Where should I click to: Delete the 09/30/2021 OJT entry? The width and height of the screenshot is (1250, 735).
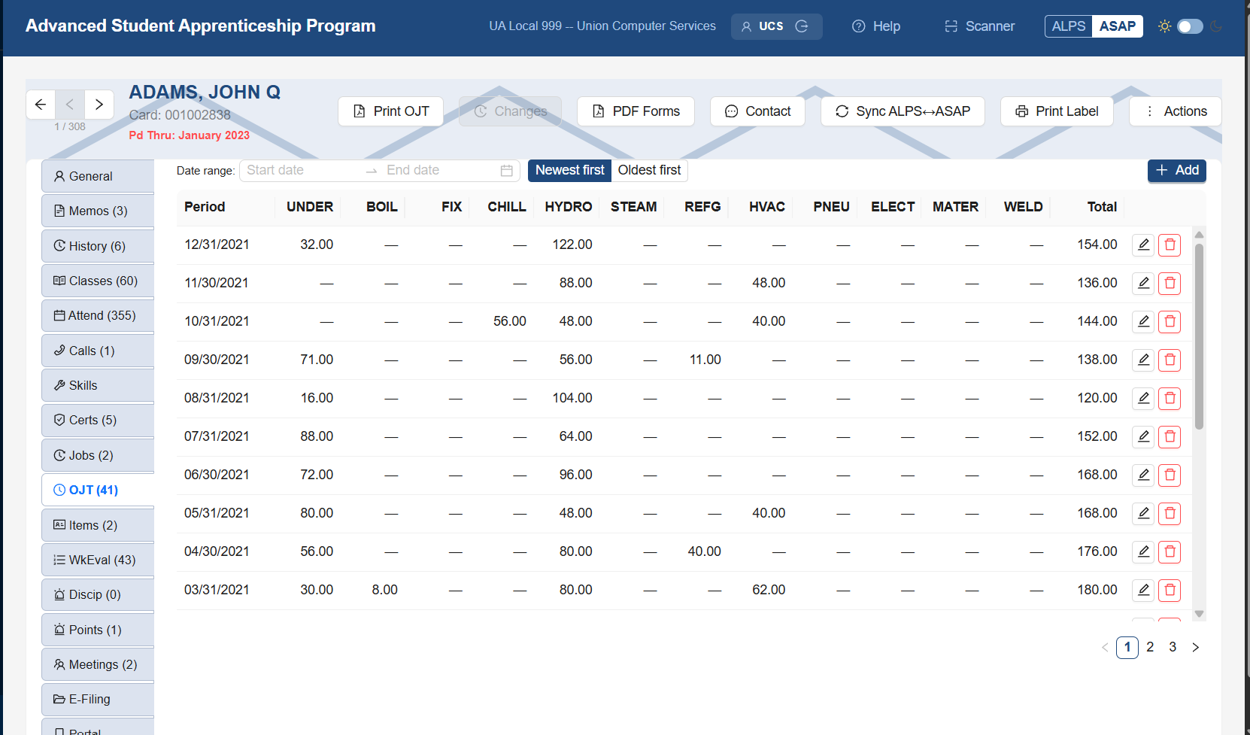pyautogui.click(x=1170, y=360)
